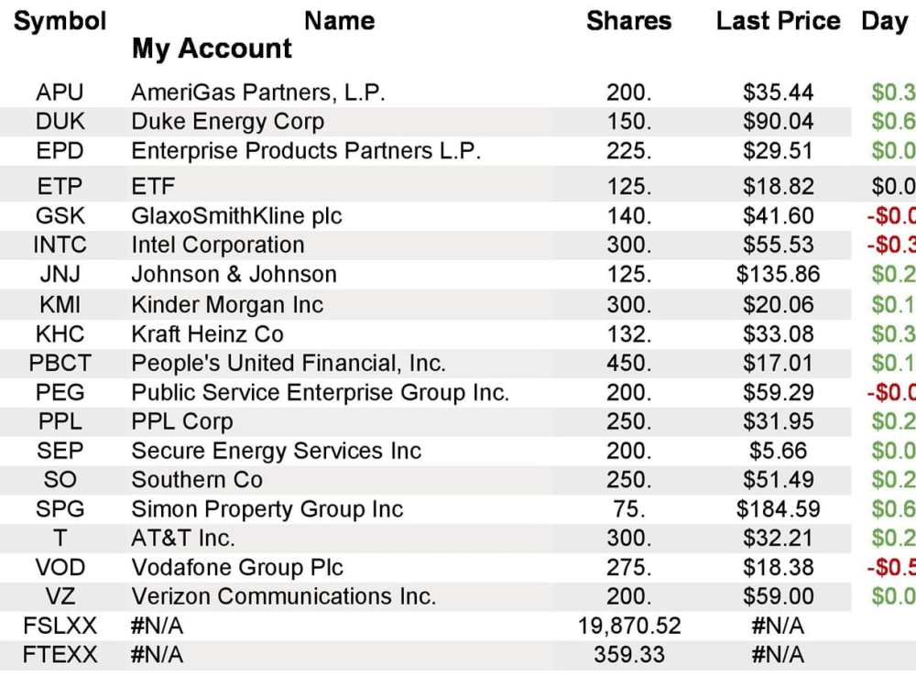The height and width of the screenshot is (687, 916).
Task: Select the Symbol column header
Action: point(60,22)
